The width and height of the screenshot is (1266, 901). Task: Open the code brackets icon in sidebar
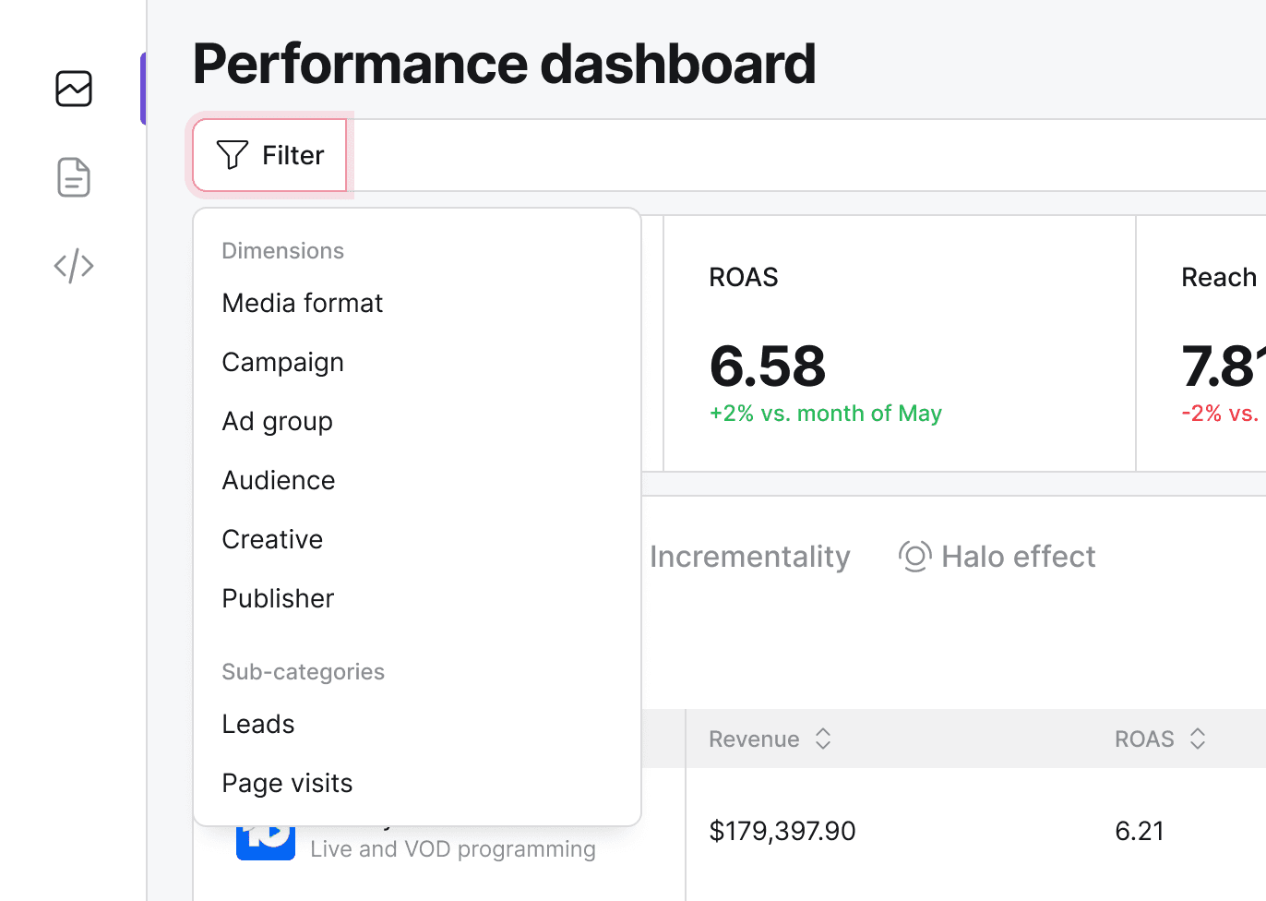click(74, 266)
